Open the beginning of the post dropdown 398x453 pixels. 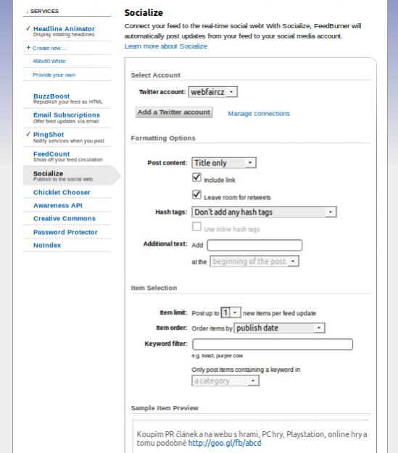(254, 262)
